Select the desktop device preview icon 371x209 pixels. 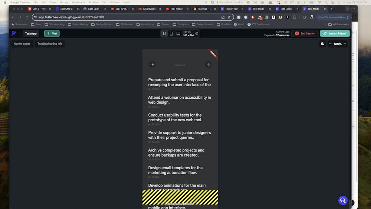pos(178,34)
